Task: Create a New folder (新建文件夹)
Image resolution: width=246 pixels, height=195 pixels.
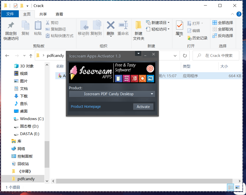Action: point(138,30)
